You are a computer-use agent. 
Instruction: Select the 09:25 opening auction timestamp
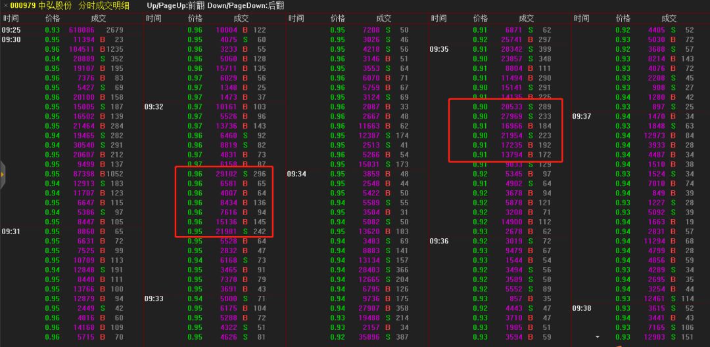(11, 30)
